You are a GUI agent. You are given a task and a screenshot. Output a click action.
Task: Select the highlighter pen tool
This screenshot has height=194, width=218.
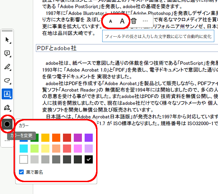7,66
